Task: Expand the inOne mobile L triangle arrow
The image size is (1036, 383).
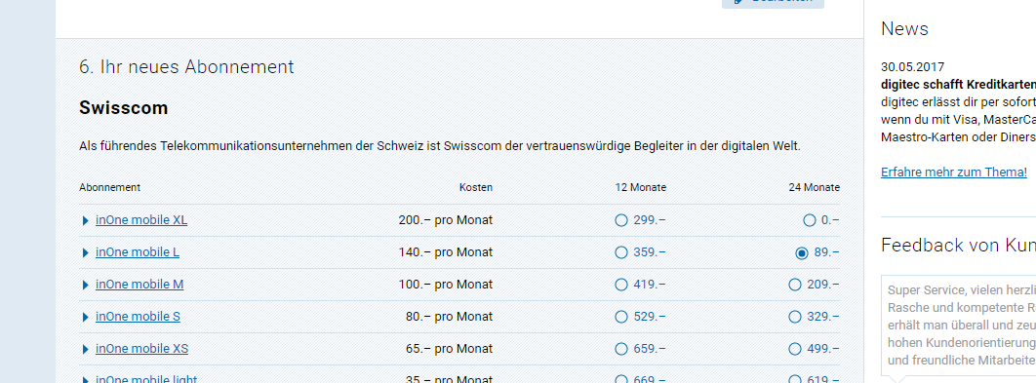Action: (x=85, y=253)
